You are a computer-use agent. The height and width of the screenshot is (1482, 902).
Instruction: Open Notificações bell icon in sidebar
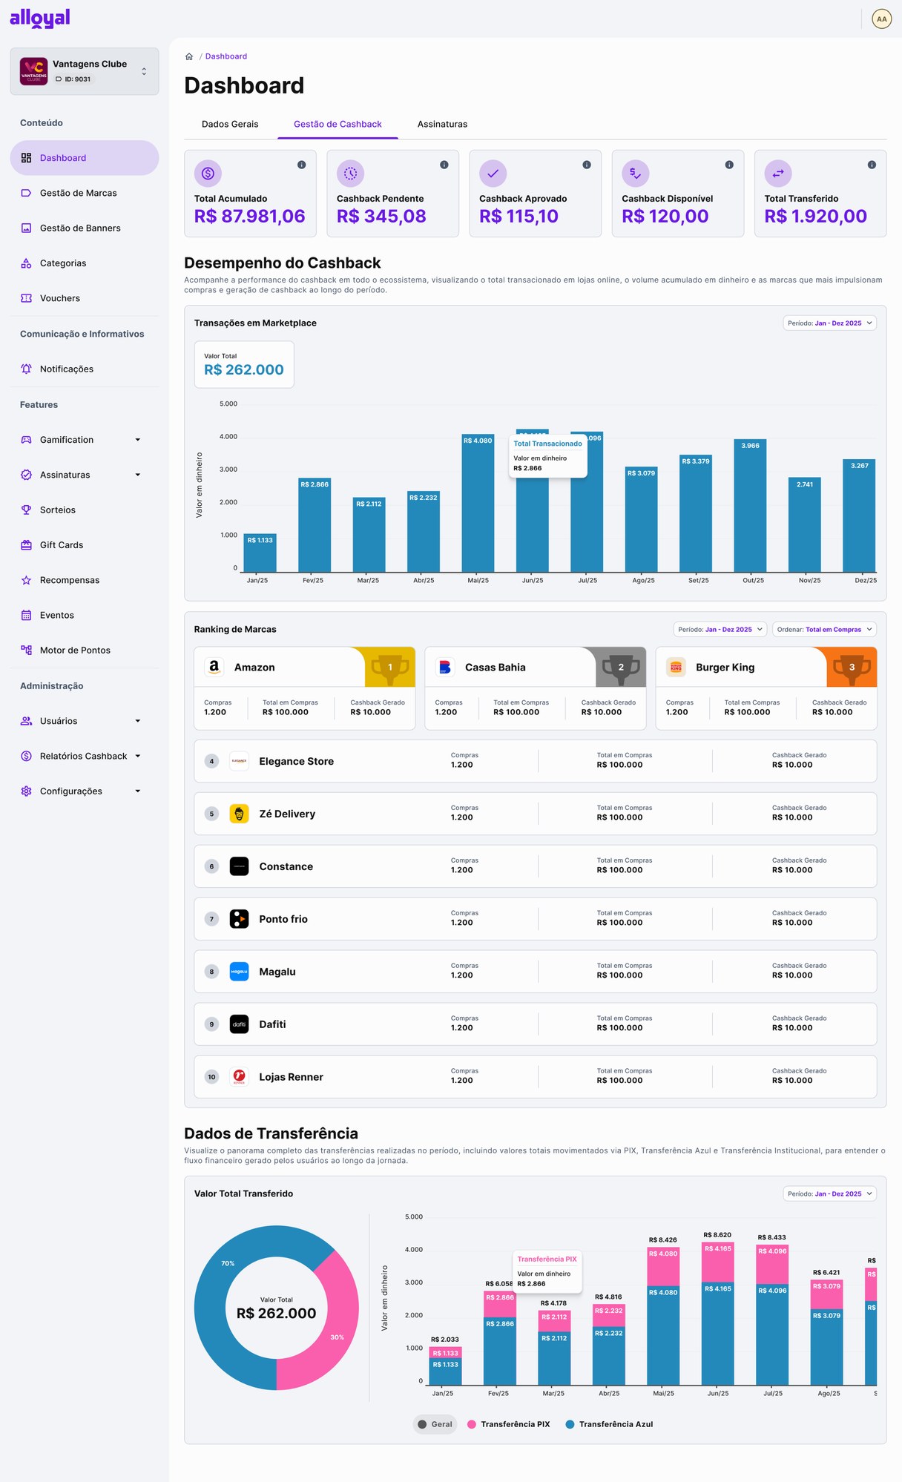(x=26, y=369)
